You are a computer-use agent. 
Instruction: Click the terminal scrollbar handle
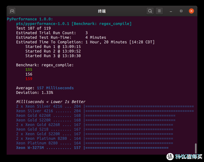196,148
